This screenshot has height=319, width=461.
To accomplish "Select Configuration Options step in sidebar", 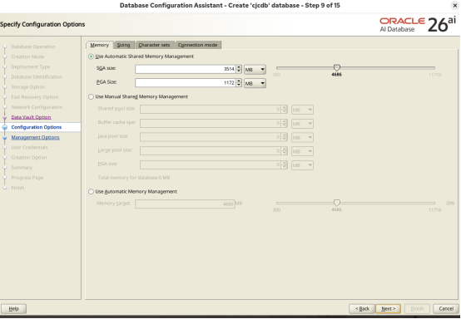I will click(x=37, y=127).
